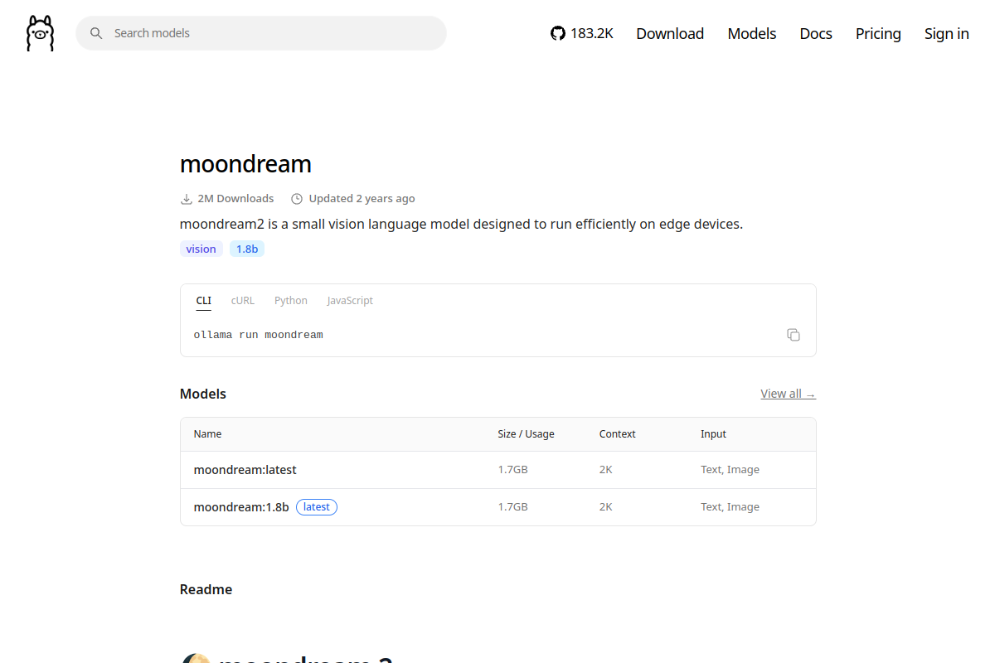Click the Context column header
The image size is (995, 663).
[x=618, y=434]
